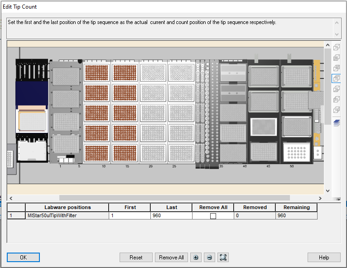Click the white-framed plate above track 45
Image resolution: width=347 pixels, height=268 pixels.
pyautogui.click(x=264, y=127)
